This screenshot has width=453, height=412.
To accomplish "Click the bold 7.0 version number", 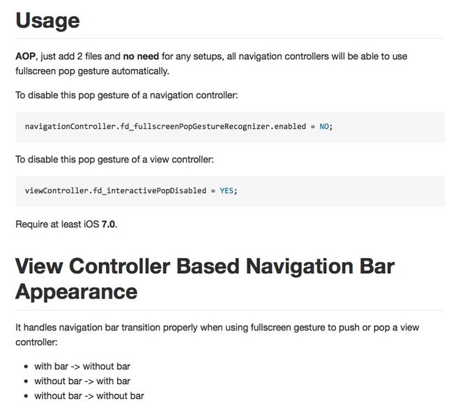I will (108, 224).
